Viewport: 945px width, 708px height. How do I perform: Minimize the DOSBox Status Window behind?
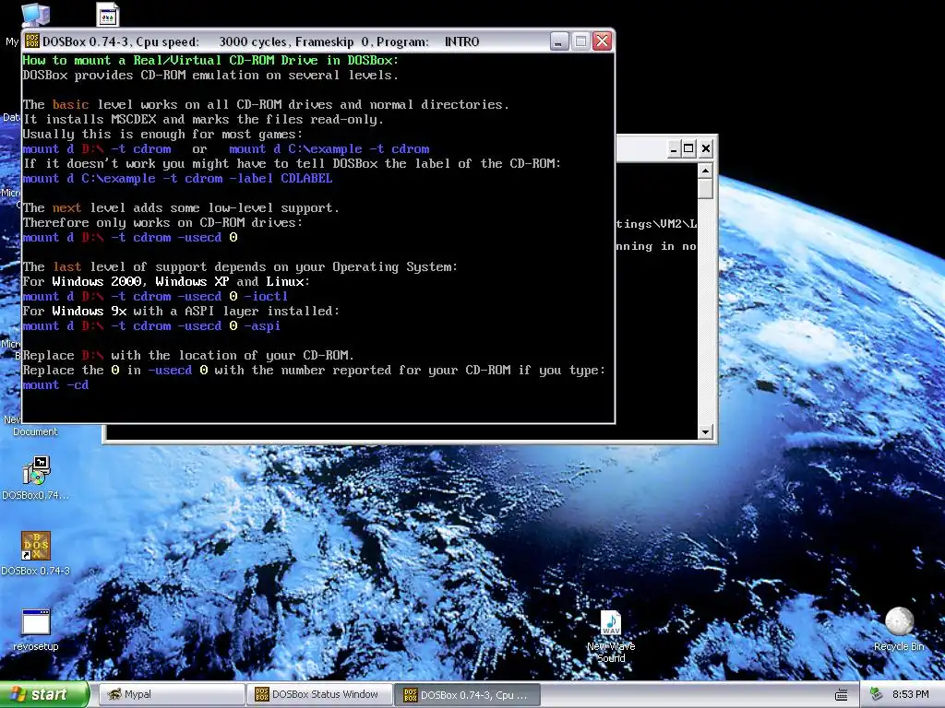tap(675, 148)
